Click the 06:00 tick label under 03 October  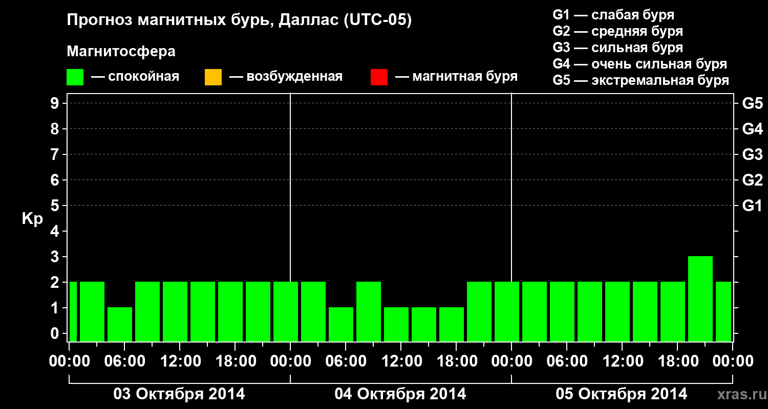[x=124, y=361]
